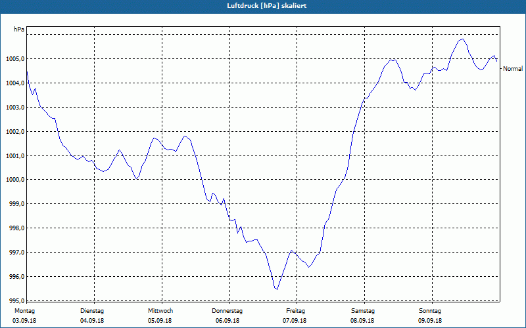Click the '999,0' axis value
Viewport: 526px width, 328px height.
tap(17, 204)
